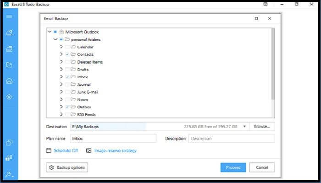Check the RSS Feeds checkbox
This screenshot has width=321, height=183.
click(x=67, y=114)
